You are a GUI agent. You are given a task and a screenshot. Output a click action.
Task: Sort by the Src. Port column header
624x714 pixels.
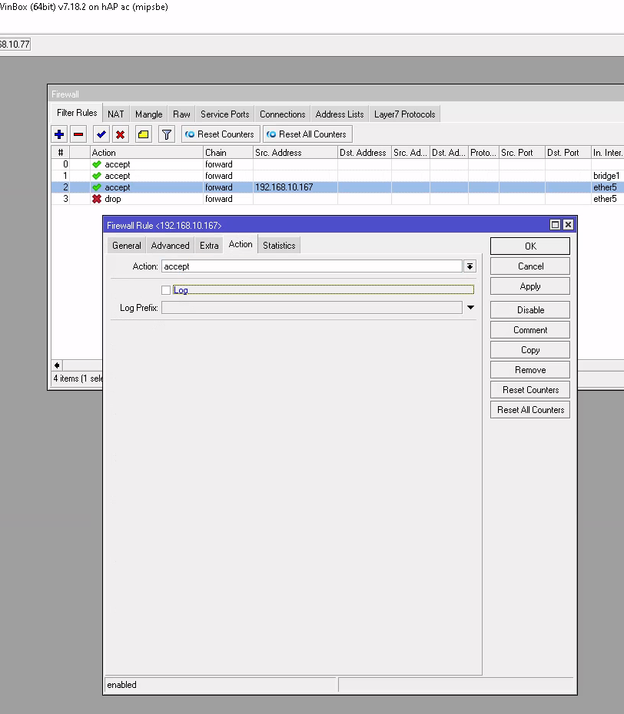click(522, 153)
